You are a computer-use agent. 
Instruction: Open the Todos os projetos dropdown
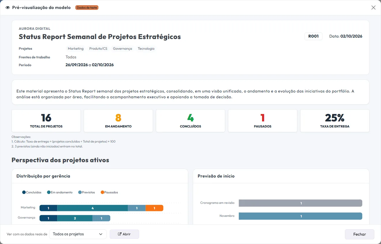coord(78,234)
